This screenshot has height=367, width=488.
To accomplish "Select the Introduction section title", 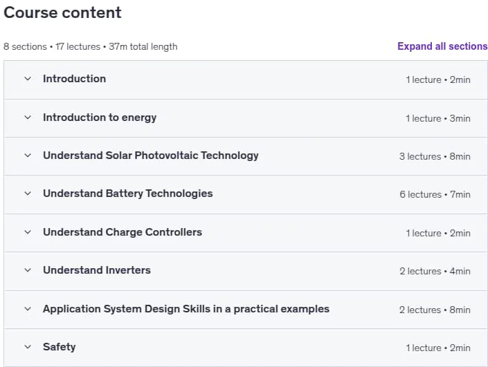I will click(x=74, y=79).
